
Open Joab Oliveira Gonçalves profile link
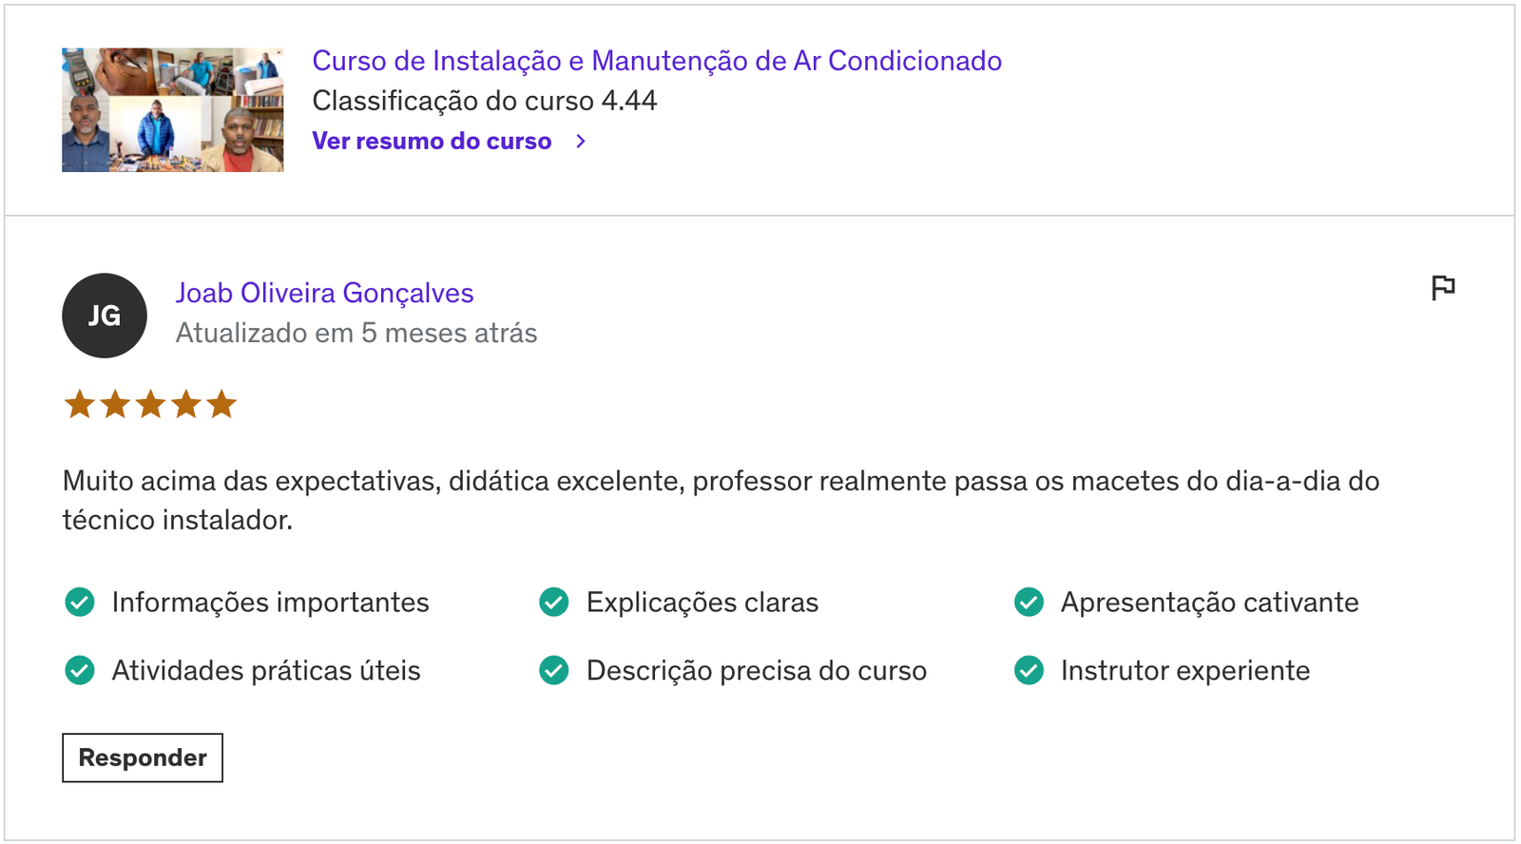pos(324,293)
